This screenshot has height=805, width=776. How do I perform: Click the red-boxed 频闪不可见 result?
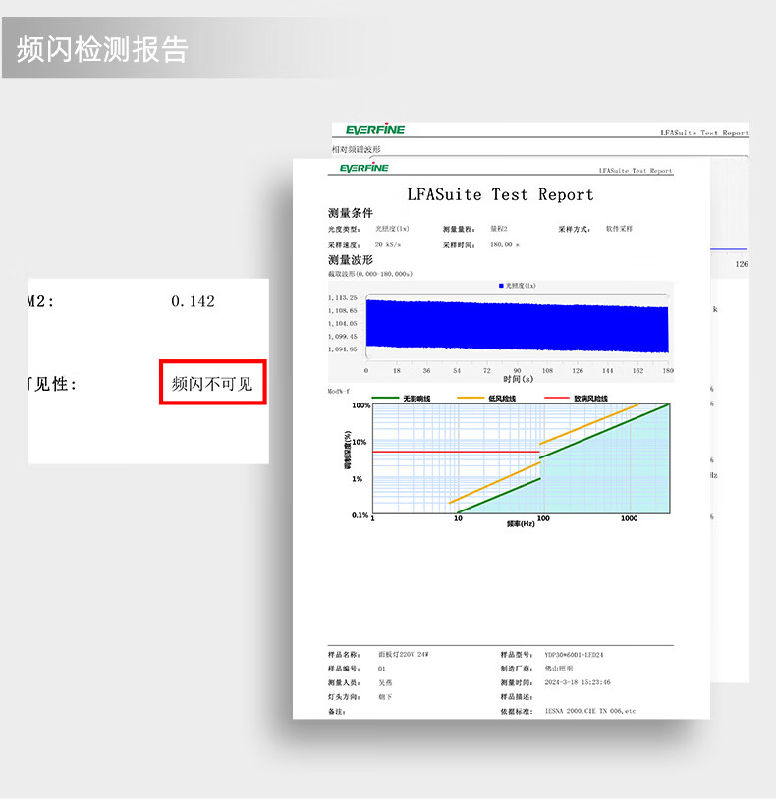(212, 384)
